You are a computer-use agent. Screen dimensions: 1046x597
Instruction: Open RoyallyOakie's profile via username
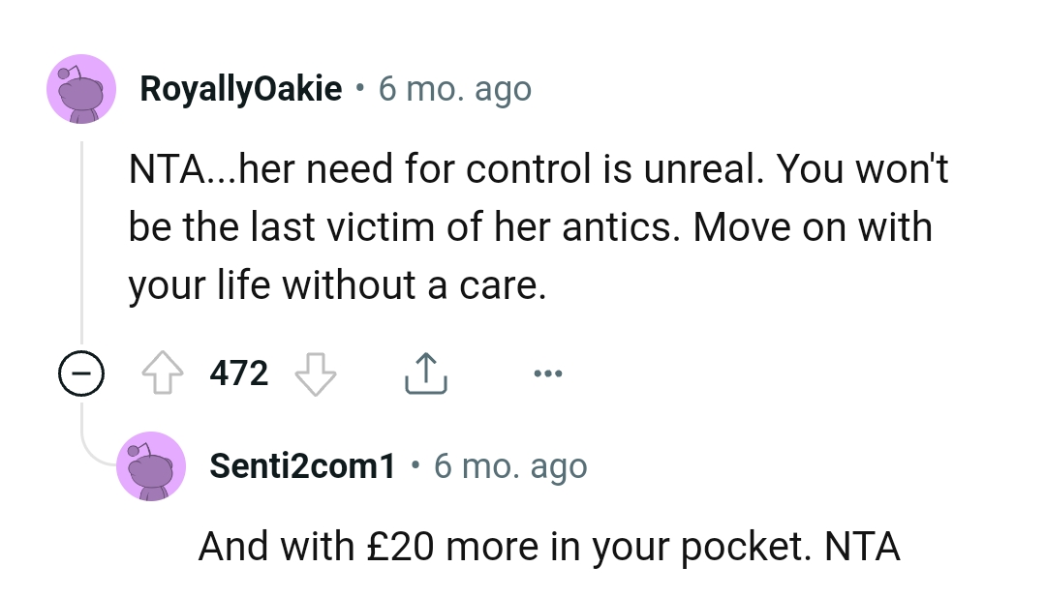pyautogui.click(x=240, y=88)
